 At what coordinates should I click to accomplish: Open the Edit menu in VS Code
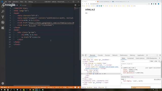pos(10,2)
